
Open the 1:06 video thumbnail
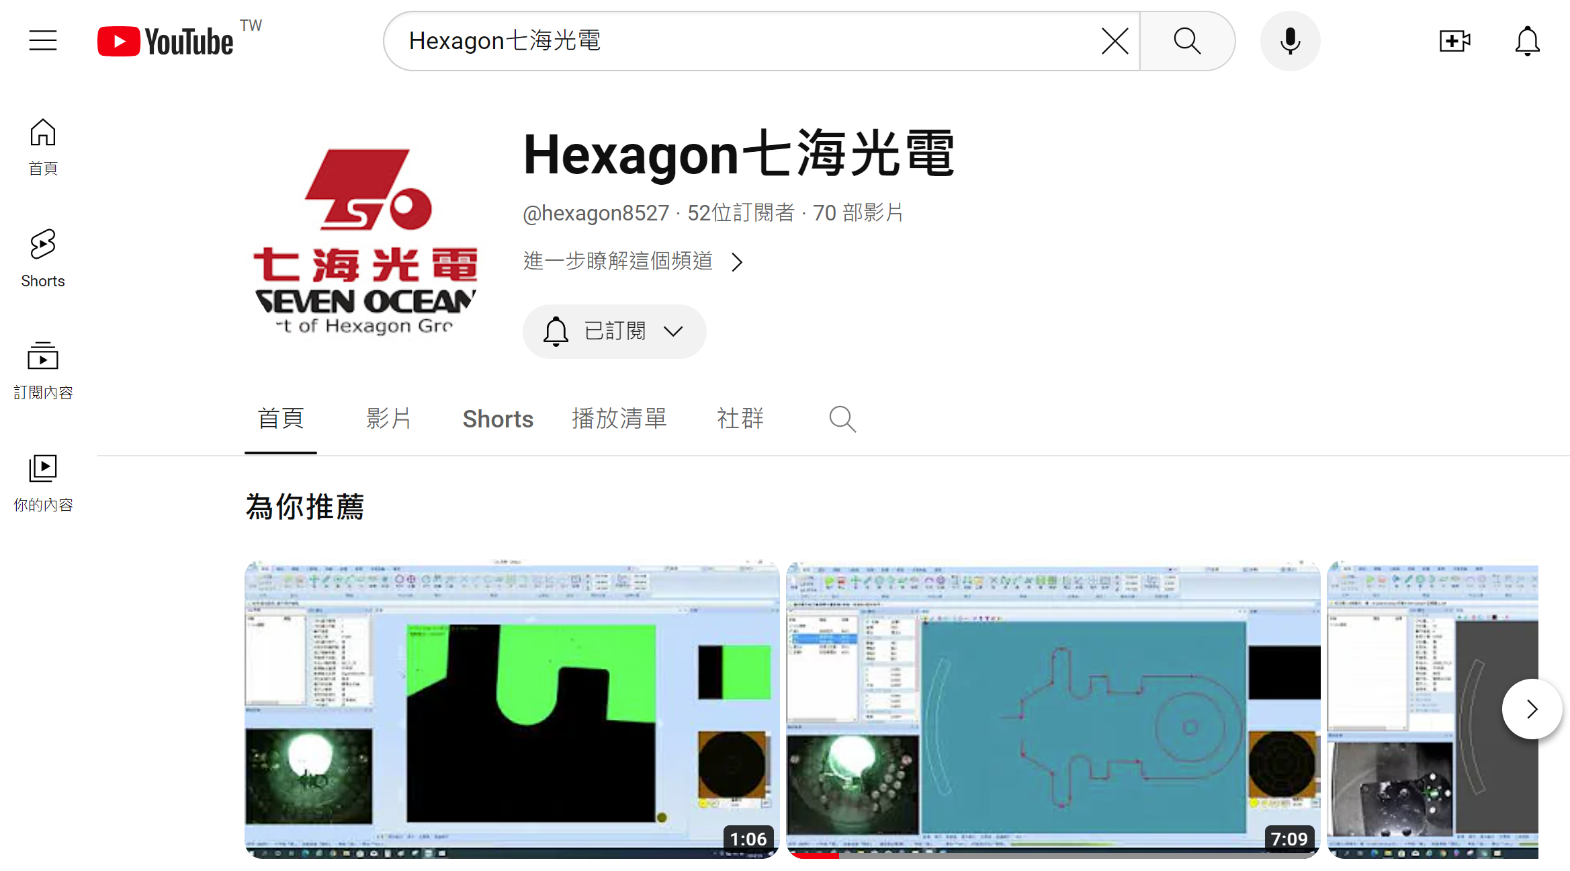512,709
